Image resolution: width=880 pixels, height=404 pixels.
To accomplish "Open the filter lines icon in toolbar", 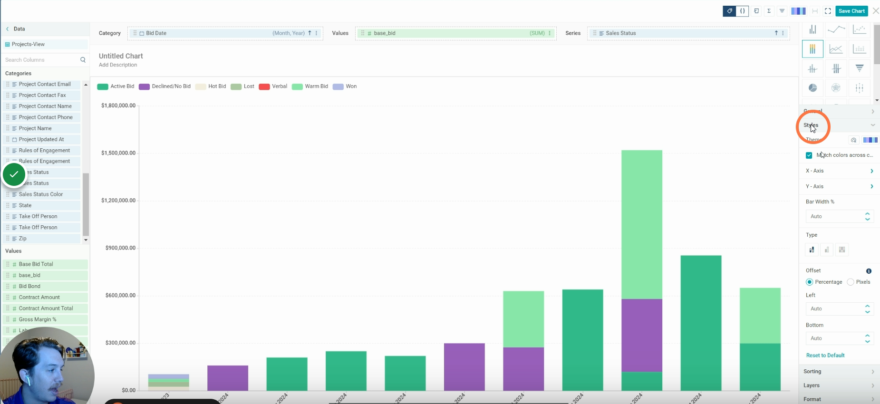I will 782,11.
